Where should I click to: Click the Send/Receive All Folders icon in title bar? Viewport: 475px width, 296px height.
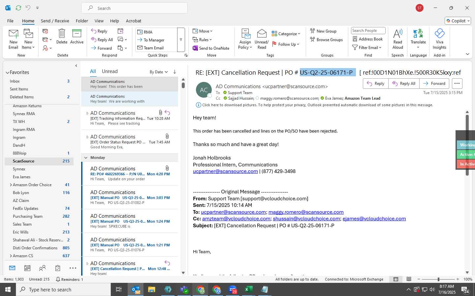(18, 8)
